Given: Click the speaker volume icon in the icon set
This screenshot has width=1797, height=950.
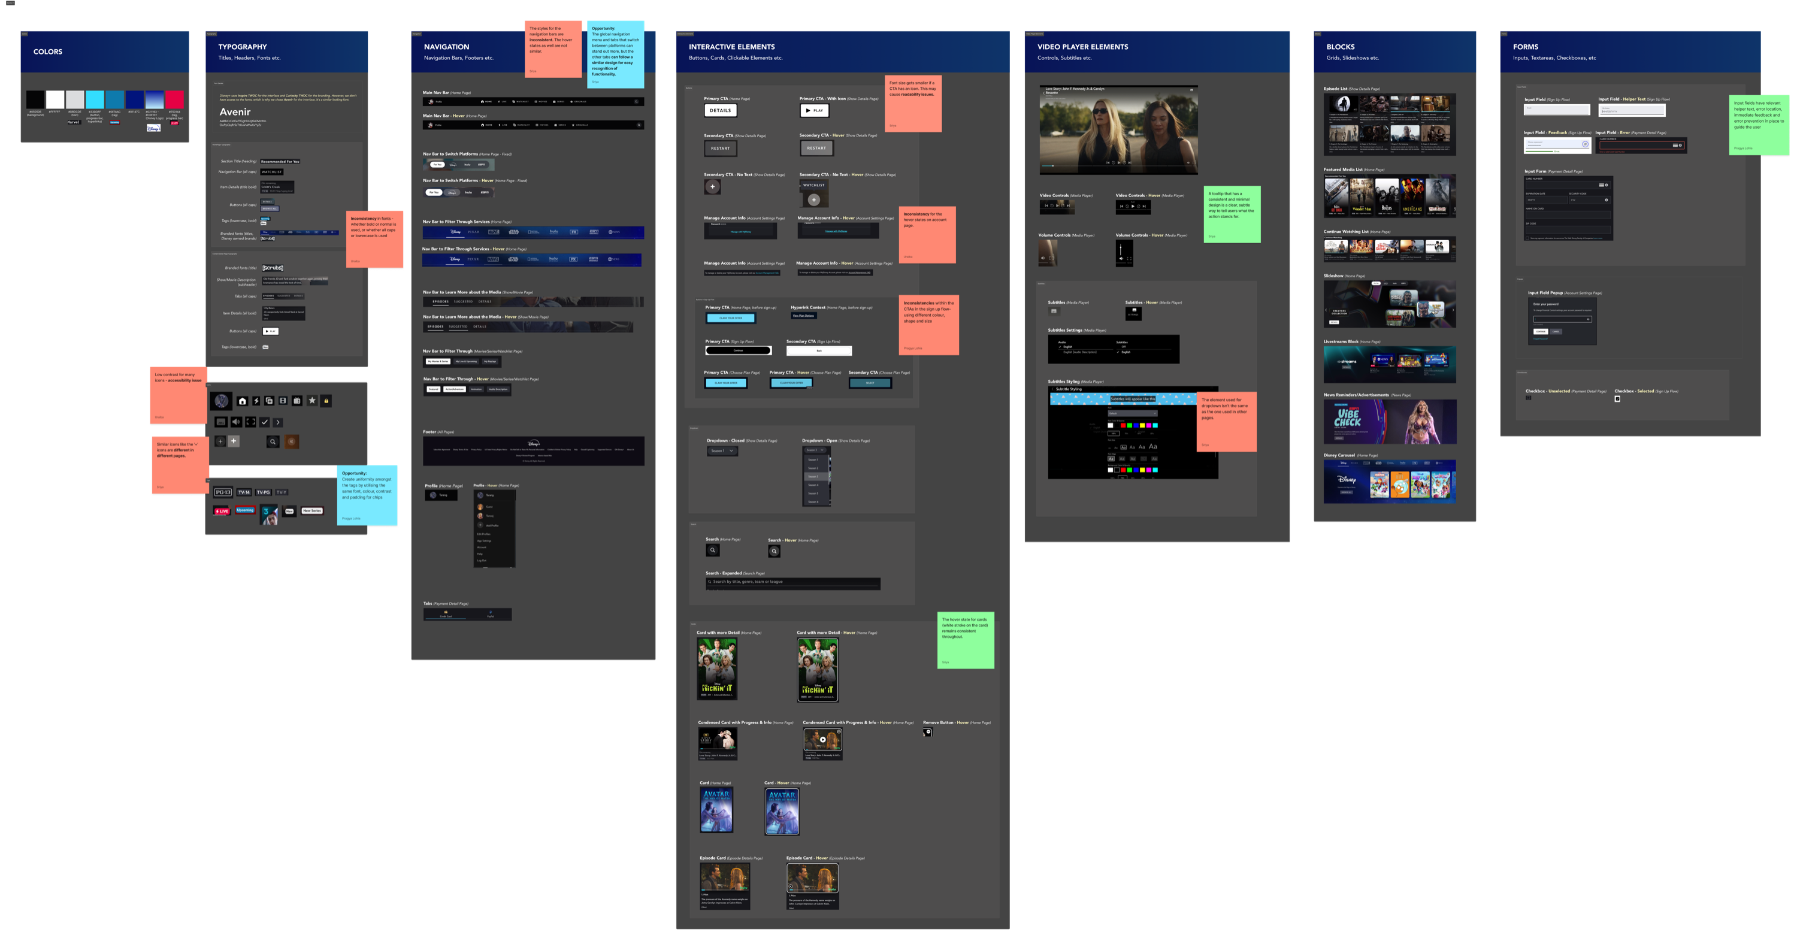Looking at the screenshot, I should tap(236, 422).
